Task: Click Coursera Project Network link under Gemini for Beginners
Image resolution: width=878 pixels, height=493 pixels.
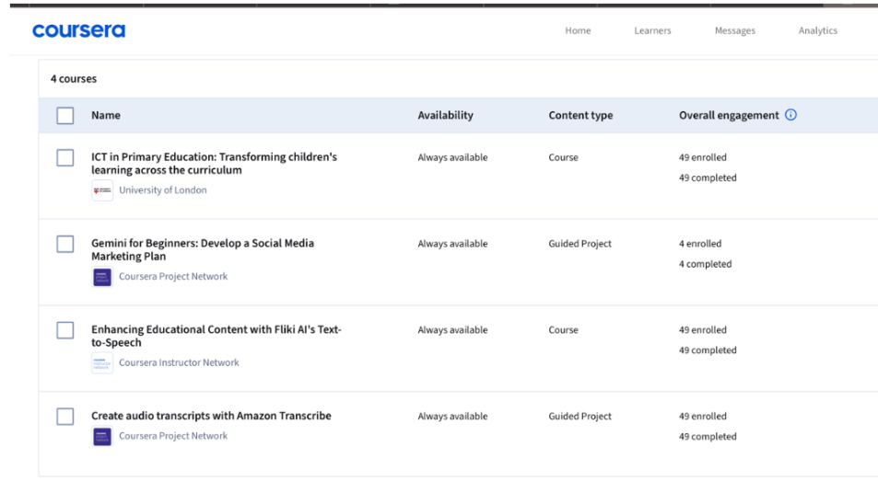Action: 173,276
